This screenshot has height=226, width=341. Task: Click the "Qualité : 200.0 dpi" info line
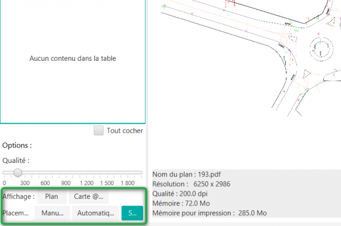[180, 194]
